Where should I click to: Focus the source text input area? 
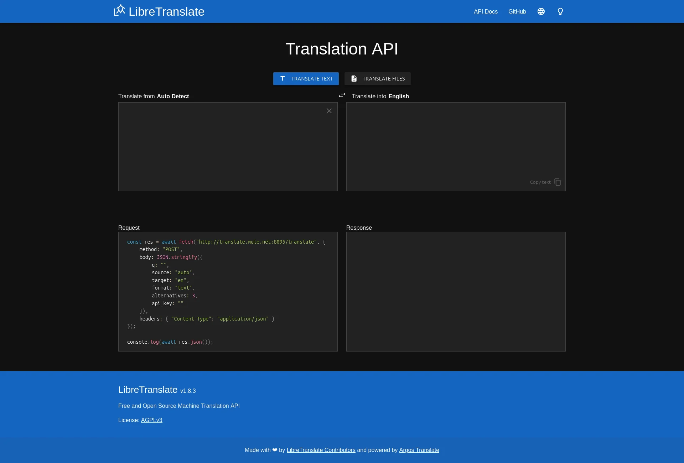(228, 147)
